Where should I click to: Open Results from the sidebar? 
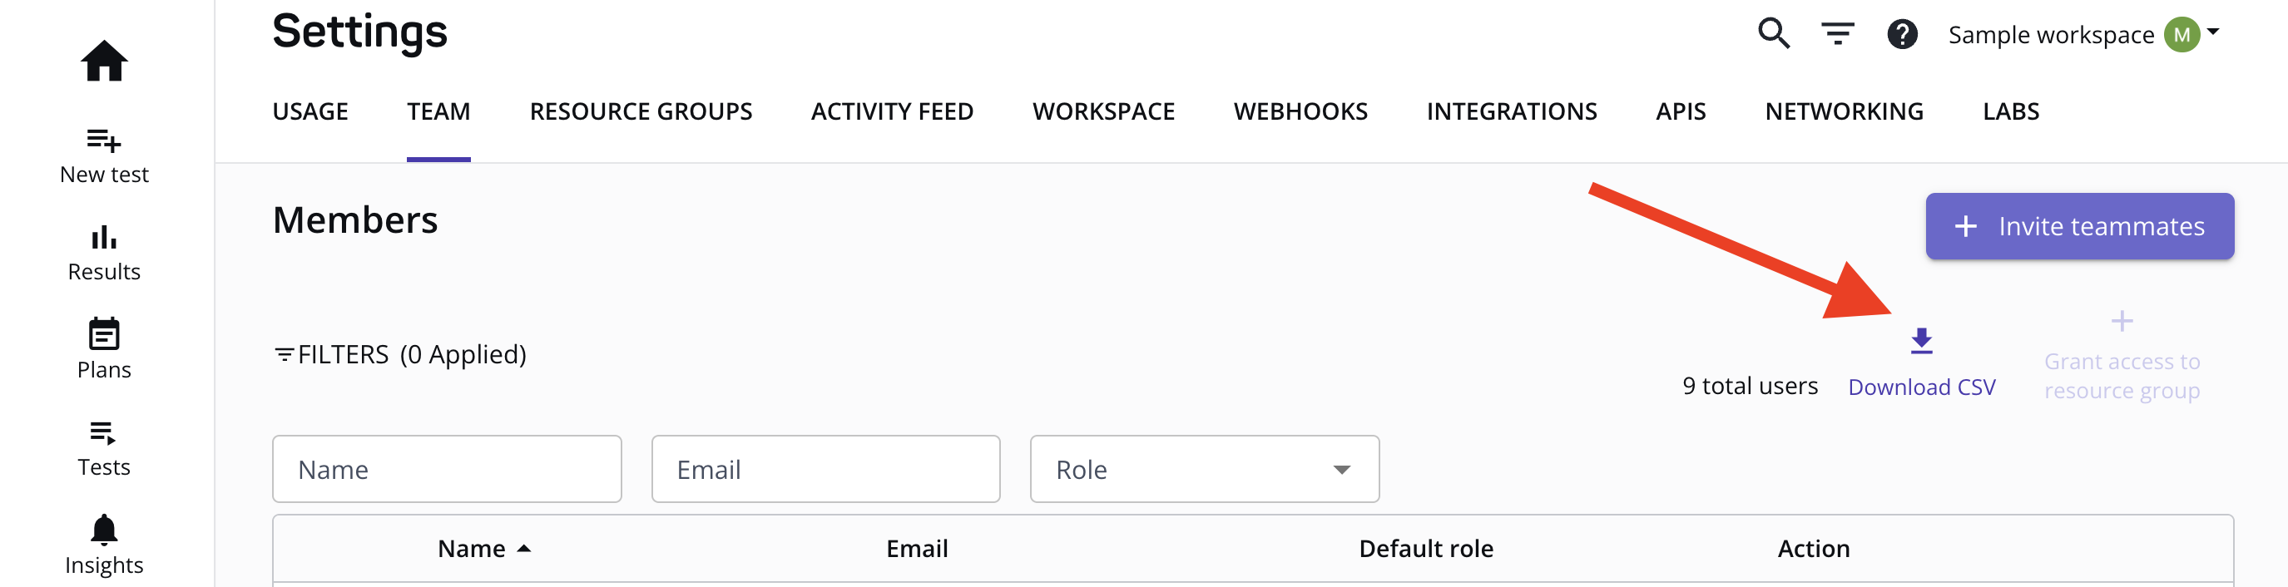click(104, 239)
